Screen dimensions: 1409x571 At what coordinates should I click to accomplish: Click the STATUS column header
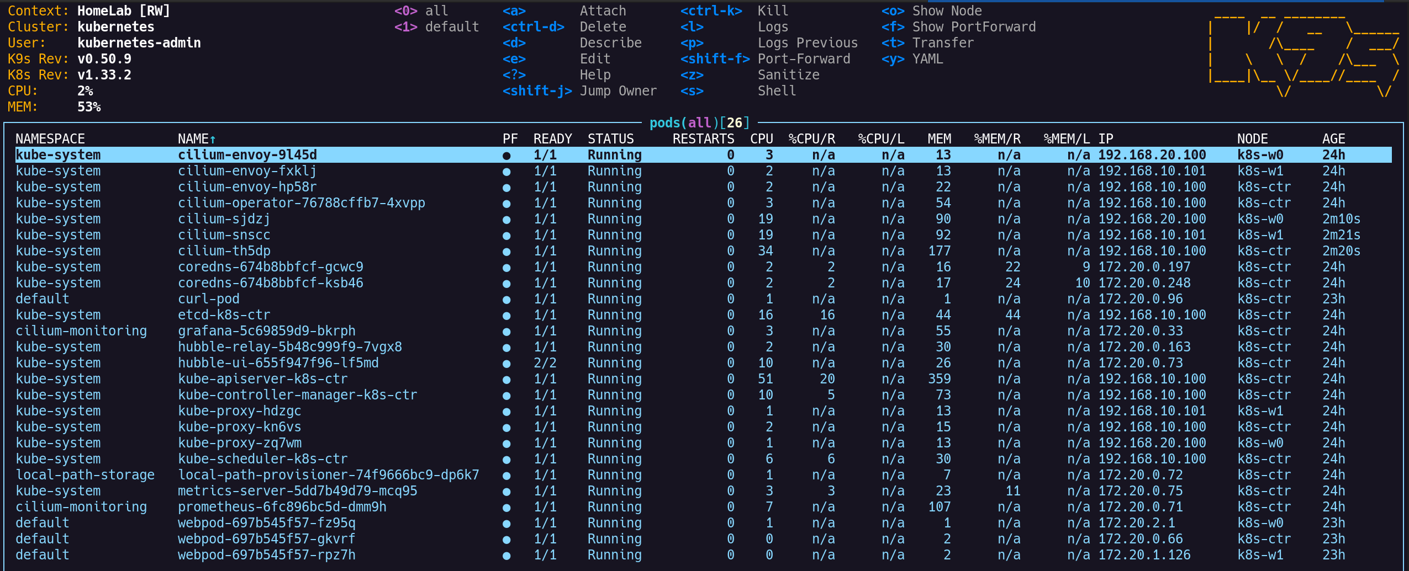coord(611,139)
